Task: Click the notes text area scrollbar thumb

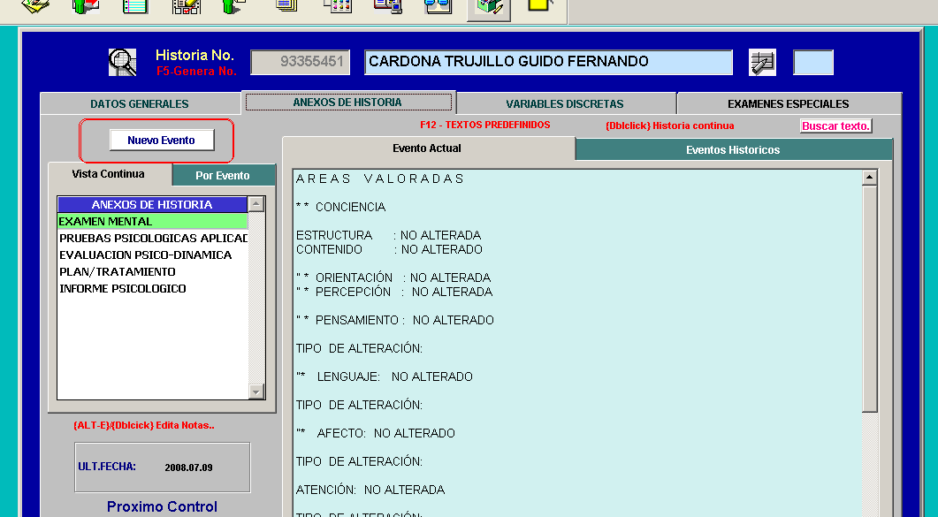Action: (869, 298)
